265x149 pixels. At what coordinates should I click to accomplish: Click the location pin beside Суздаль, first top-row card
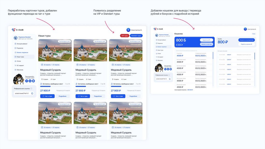42,79
